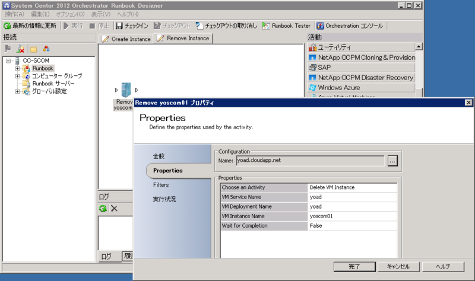Click the network hierarchy icon in 接続 pane
This screenshot has height=281, width=475.
click(x=46, y=49)
